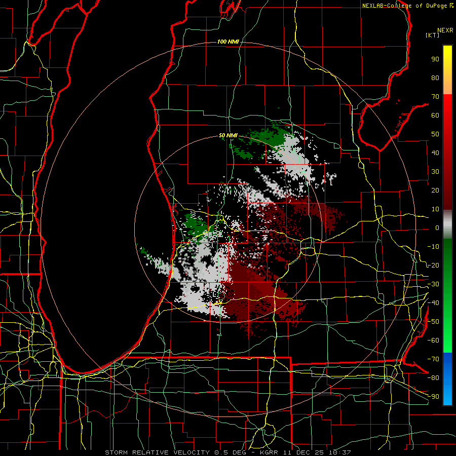Click the 50 value on velocity scale
Screen dimensions: 456x456
click(x=435, y=134)
